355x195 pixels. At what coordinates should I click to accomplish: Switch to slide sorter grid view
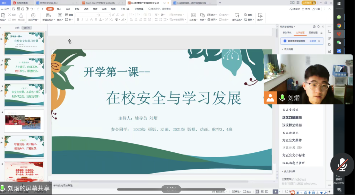coord(261,192)
